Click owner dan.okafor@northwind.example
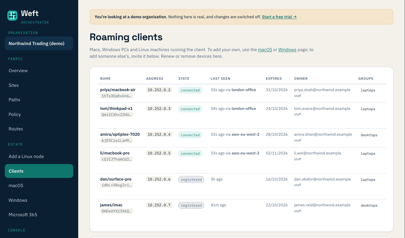 pyautogui.click(x=322, y=179)
